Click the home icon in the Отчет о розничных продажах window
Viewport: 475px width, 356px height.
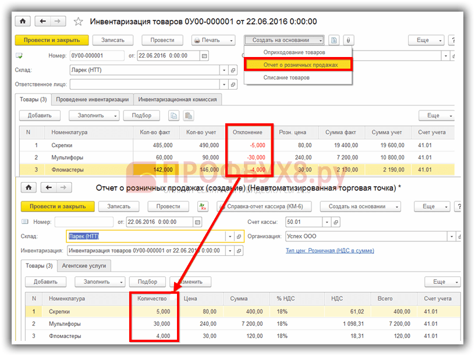click(x=29, y=187)
